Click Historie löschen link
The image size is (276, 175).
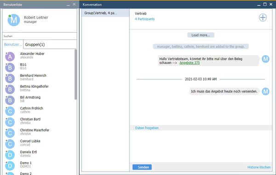(259, 167)
